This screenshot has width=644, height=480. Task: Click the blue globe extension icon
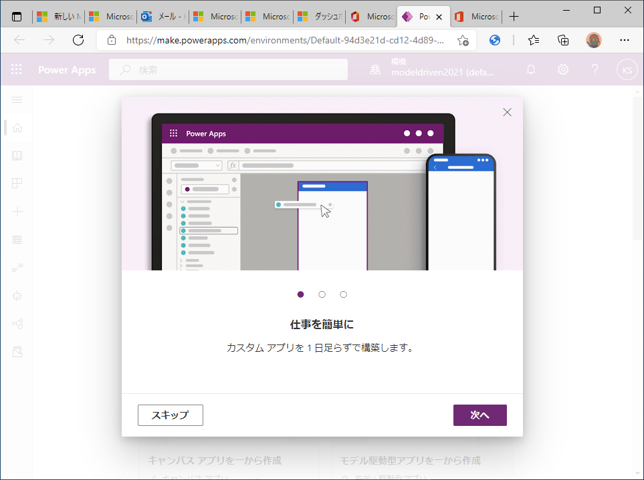(x=495, y=40)
